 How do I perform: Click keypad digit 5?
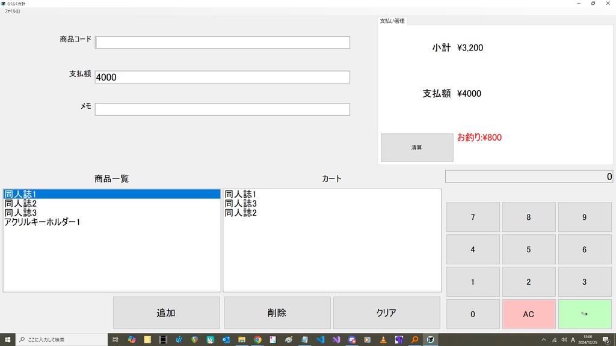529,249
